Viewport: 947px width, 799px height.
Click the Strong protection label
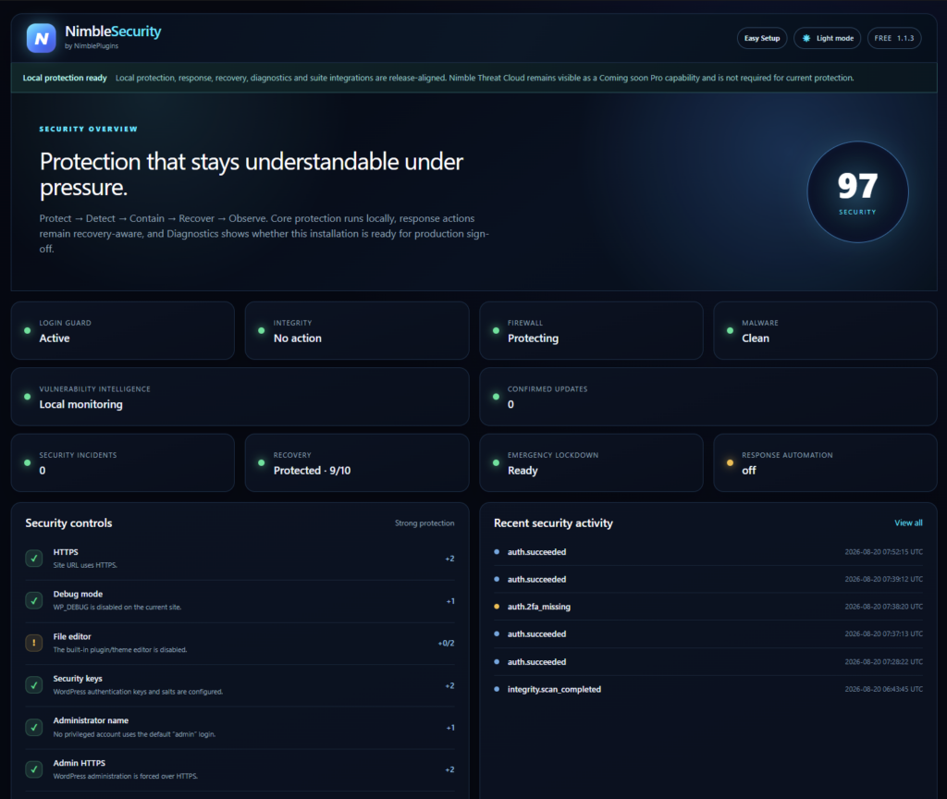click(x=424, y=523)
